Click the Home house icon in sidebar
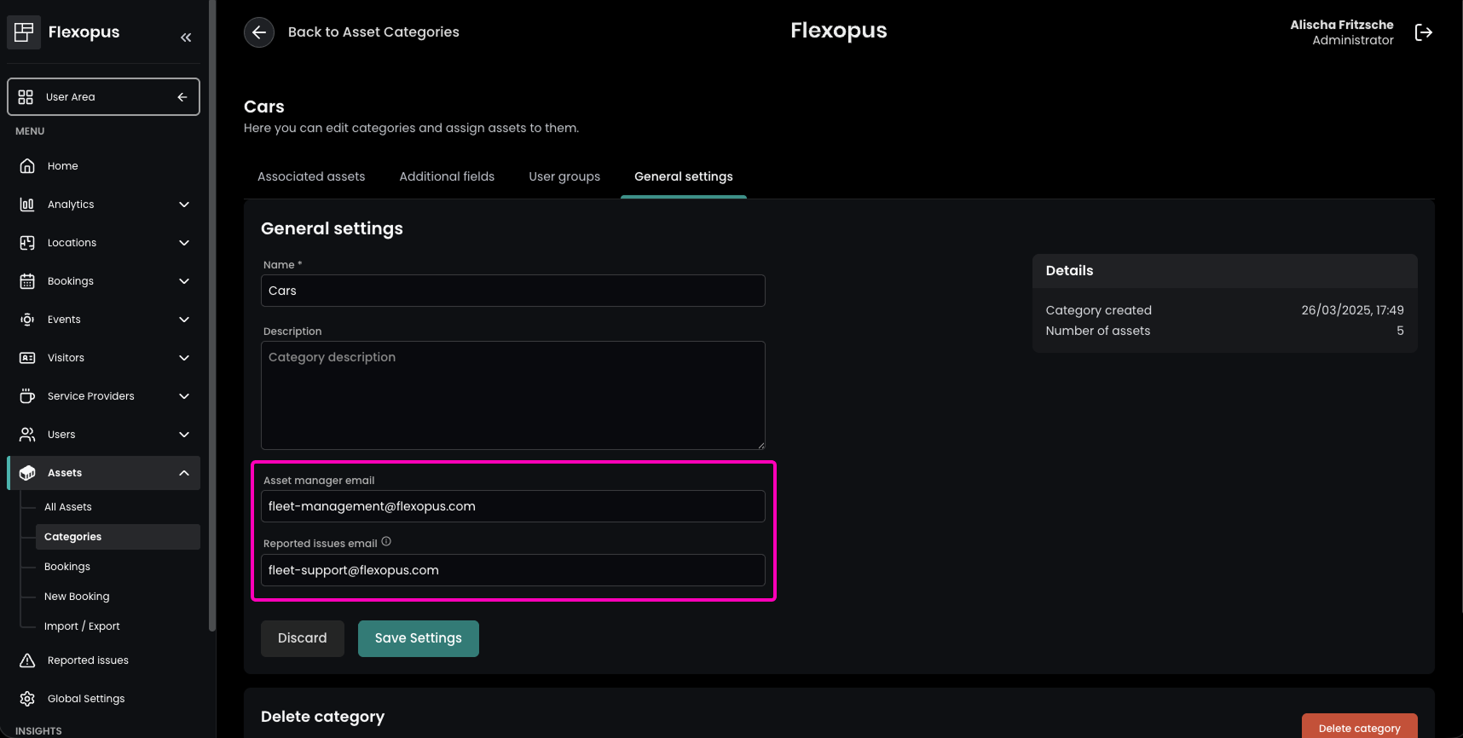Screen dimensions: 1463x738 tap(27, 166)
